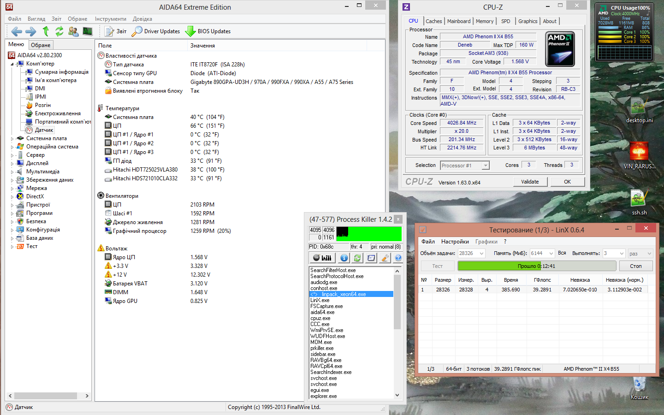Open the Настройки menu in LinX

455,242
